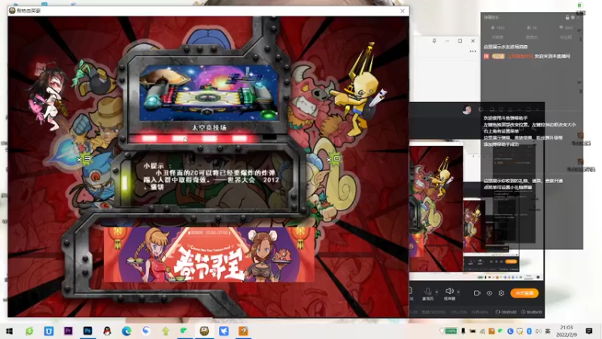Toggle the eye preview icon in streaming toolbar

point(489,293)
